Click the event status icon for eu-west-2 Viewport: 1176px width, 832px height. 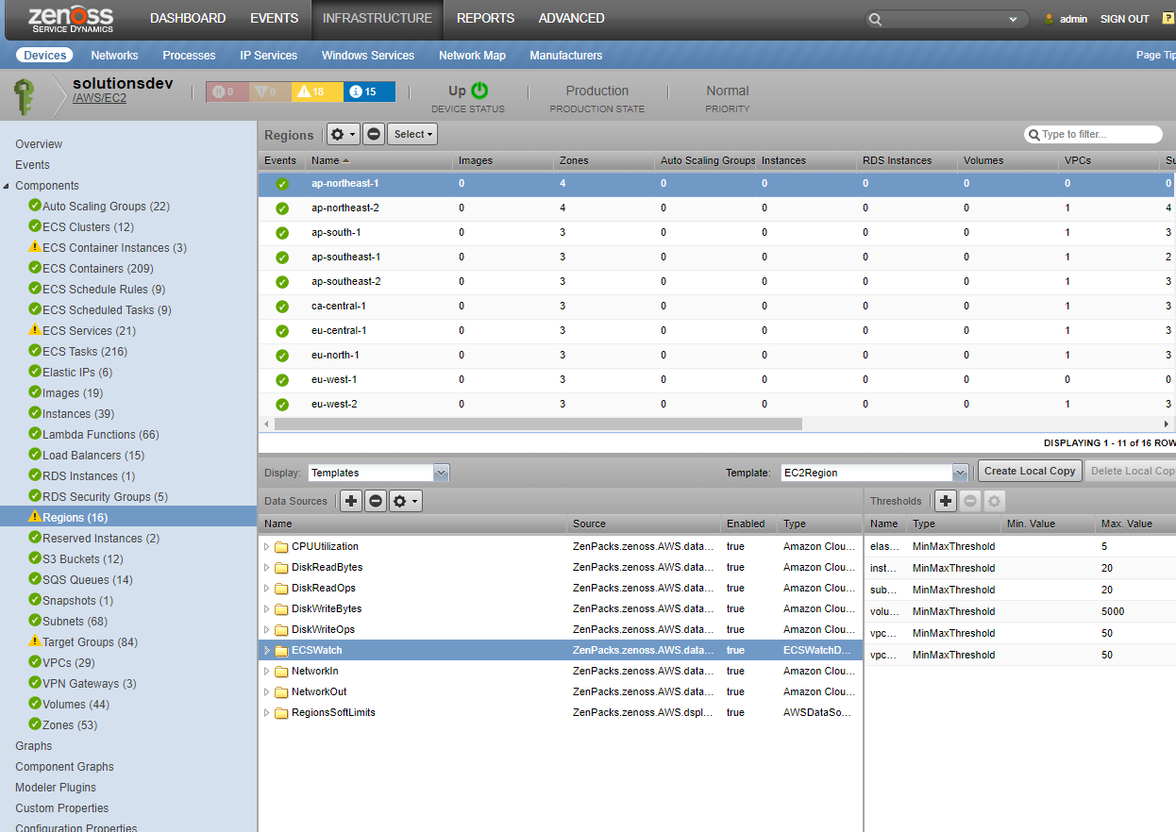282,405
